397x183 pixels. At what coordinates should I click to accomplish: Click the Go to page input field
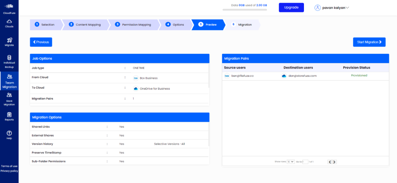coord(305,162)
